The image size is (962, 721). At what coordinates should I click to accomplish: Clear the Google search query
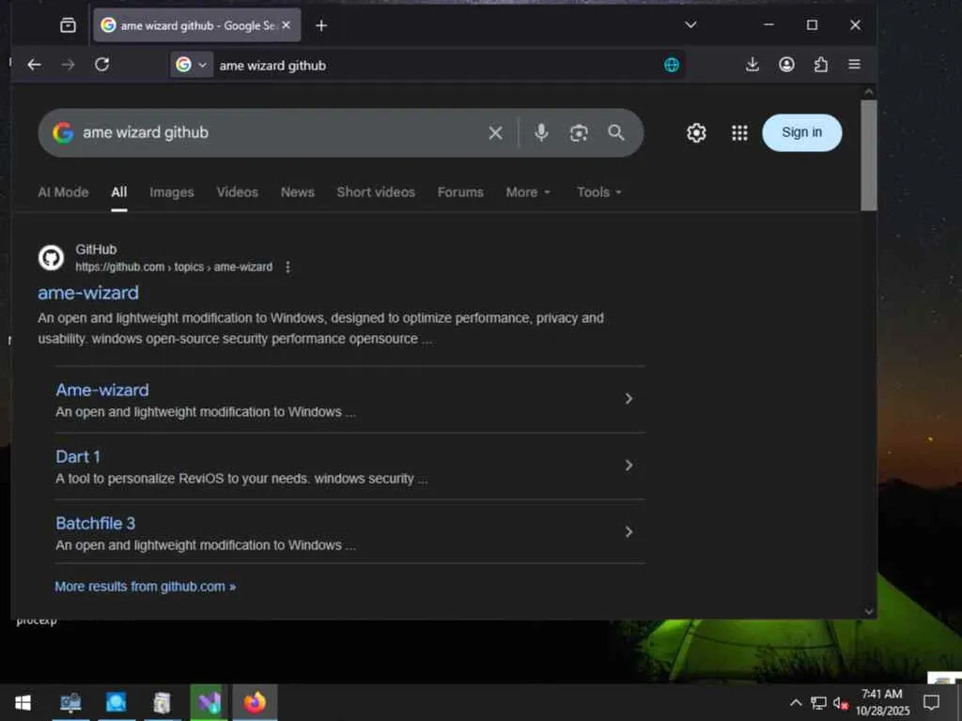(x=495, y=132)
